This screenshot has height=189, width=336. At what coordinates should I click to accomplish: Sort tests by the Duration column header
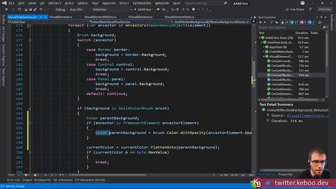point(301,33)
